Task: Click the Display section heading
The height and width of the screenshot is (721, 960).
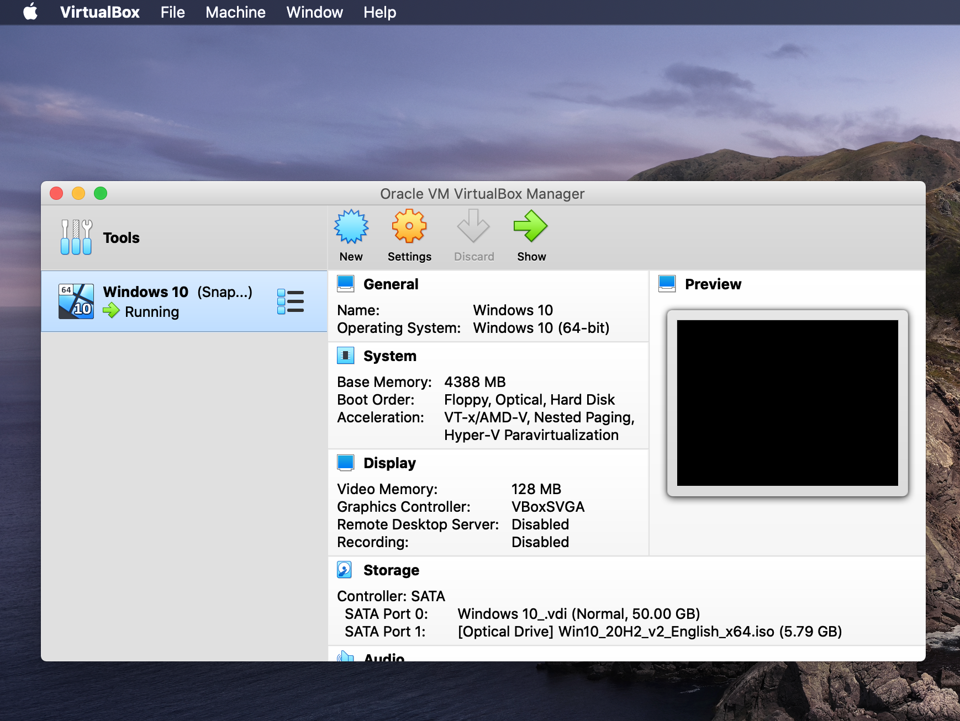Action: point(389,463)
